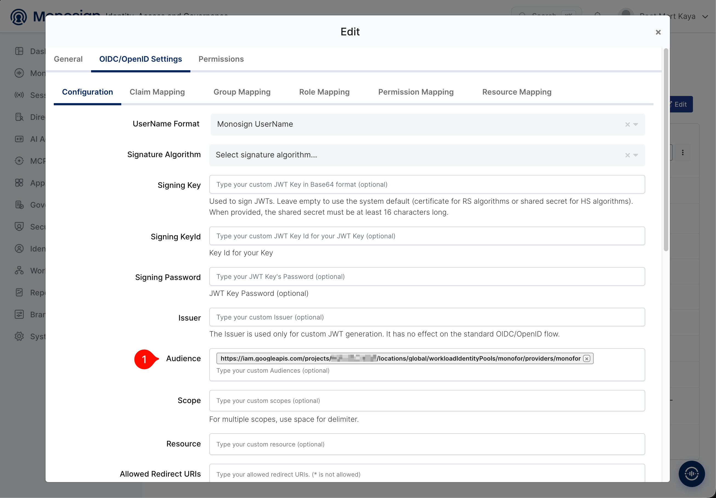716x498 pixels.
Task: Open the Monosign UserName combo box
Action: pos(427,124)
